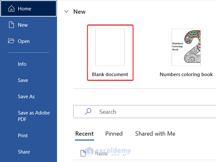Choose Save As option
This screenshot has width=216, height=162.
click(26, 97)
